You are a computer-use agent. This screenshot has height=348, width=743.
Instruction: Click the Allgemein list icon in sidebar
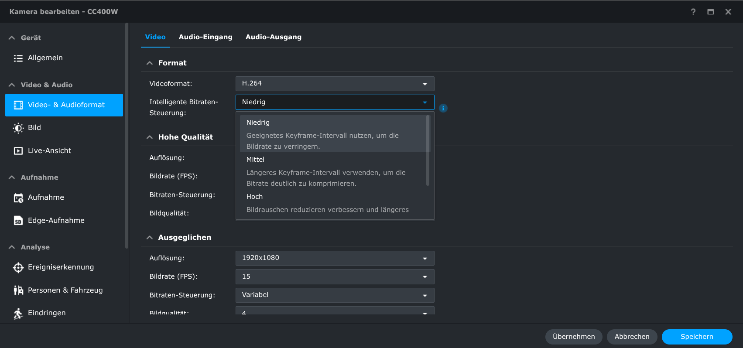18,58
